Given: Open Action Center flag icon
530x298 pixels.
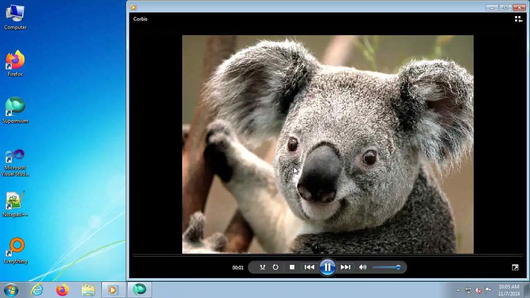Looking at the screenshot, I should click(488, 290).
